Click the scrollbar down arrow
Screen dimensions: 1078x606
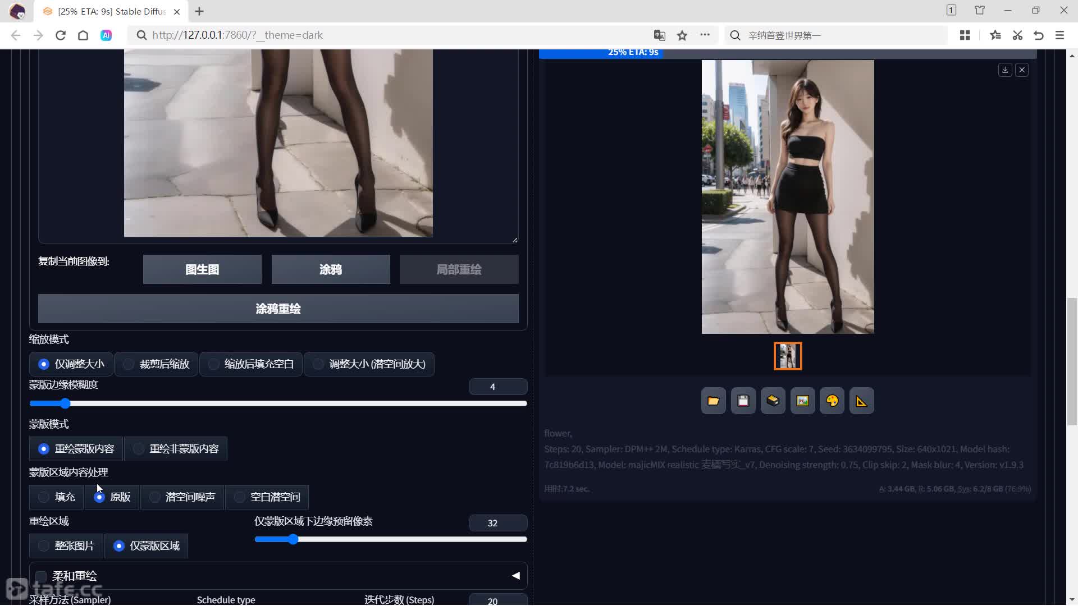click(x=1072, y=599)
